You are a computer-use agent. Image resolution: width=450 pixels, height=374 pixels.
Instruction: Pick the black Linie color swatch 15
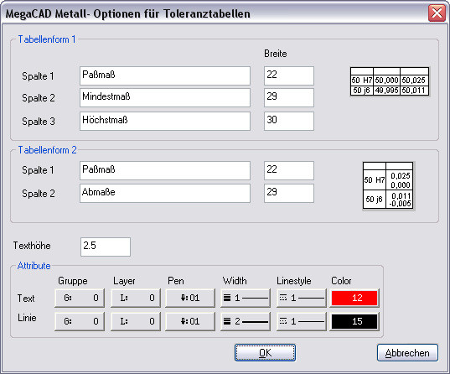tap(354, 321)
